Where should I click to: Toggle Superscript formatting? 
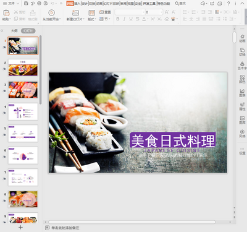[153, 19]
